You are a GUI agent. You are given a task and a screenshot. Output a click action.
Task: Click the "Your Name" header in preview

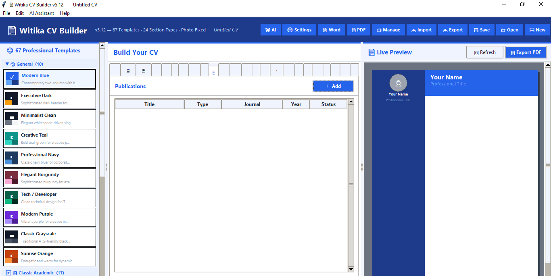(446, 77)
